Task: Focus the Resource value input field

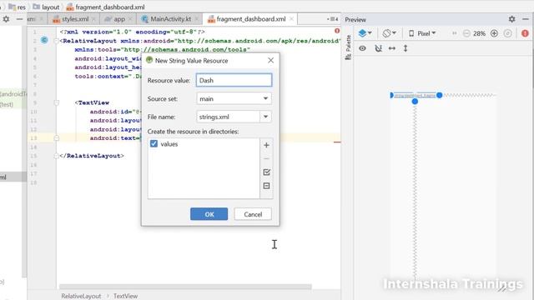Action: click(x=234, y=80)
